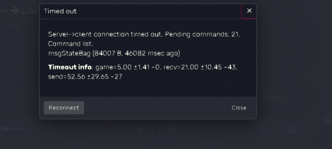Click the dimmed left-arrow logo at the bottom left
332x149 pixels.
click(12, 129)
